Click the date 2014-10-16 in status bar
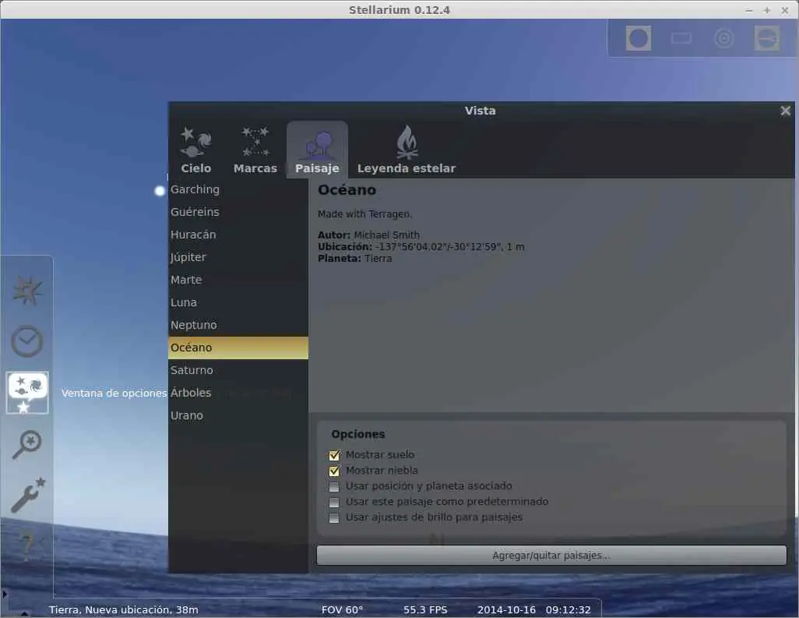The image size is (799, 618). tap(506, 610)
